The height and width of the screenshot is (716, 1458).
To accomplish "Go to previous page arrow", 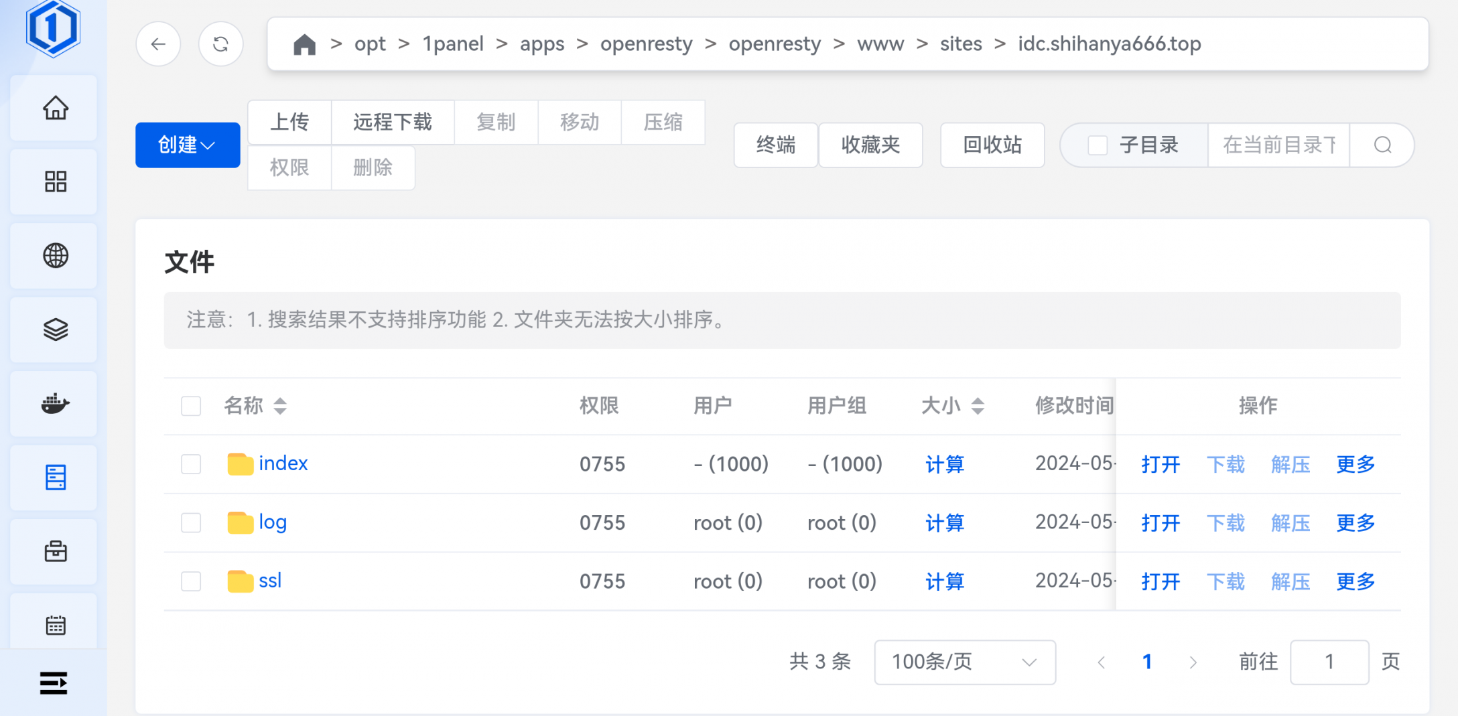I will click(1101, 662).
